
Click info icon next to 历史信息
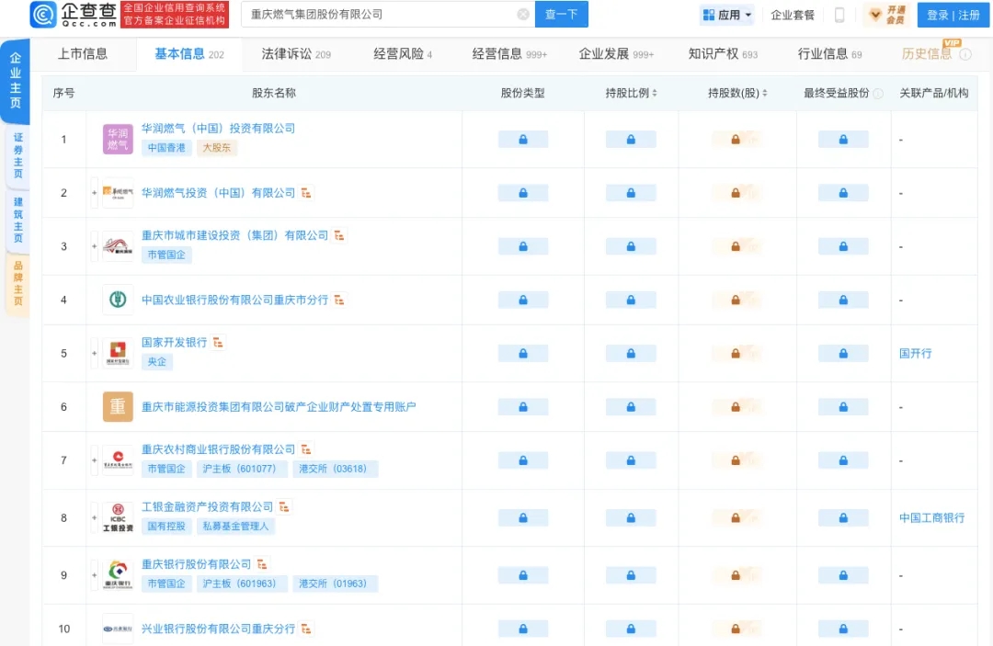tap(965, 54)
